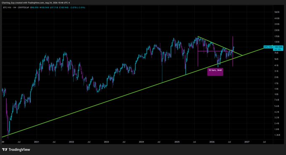Click the 170B price axis label

pos(277,36)
